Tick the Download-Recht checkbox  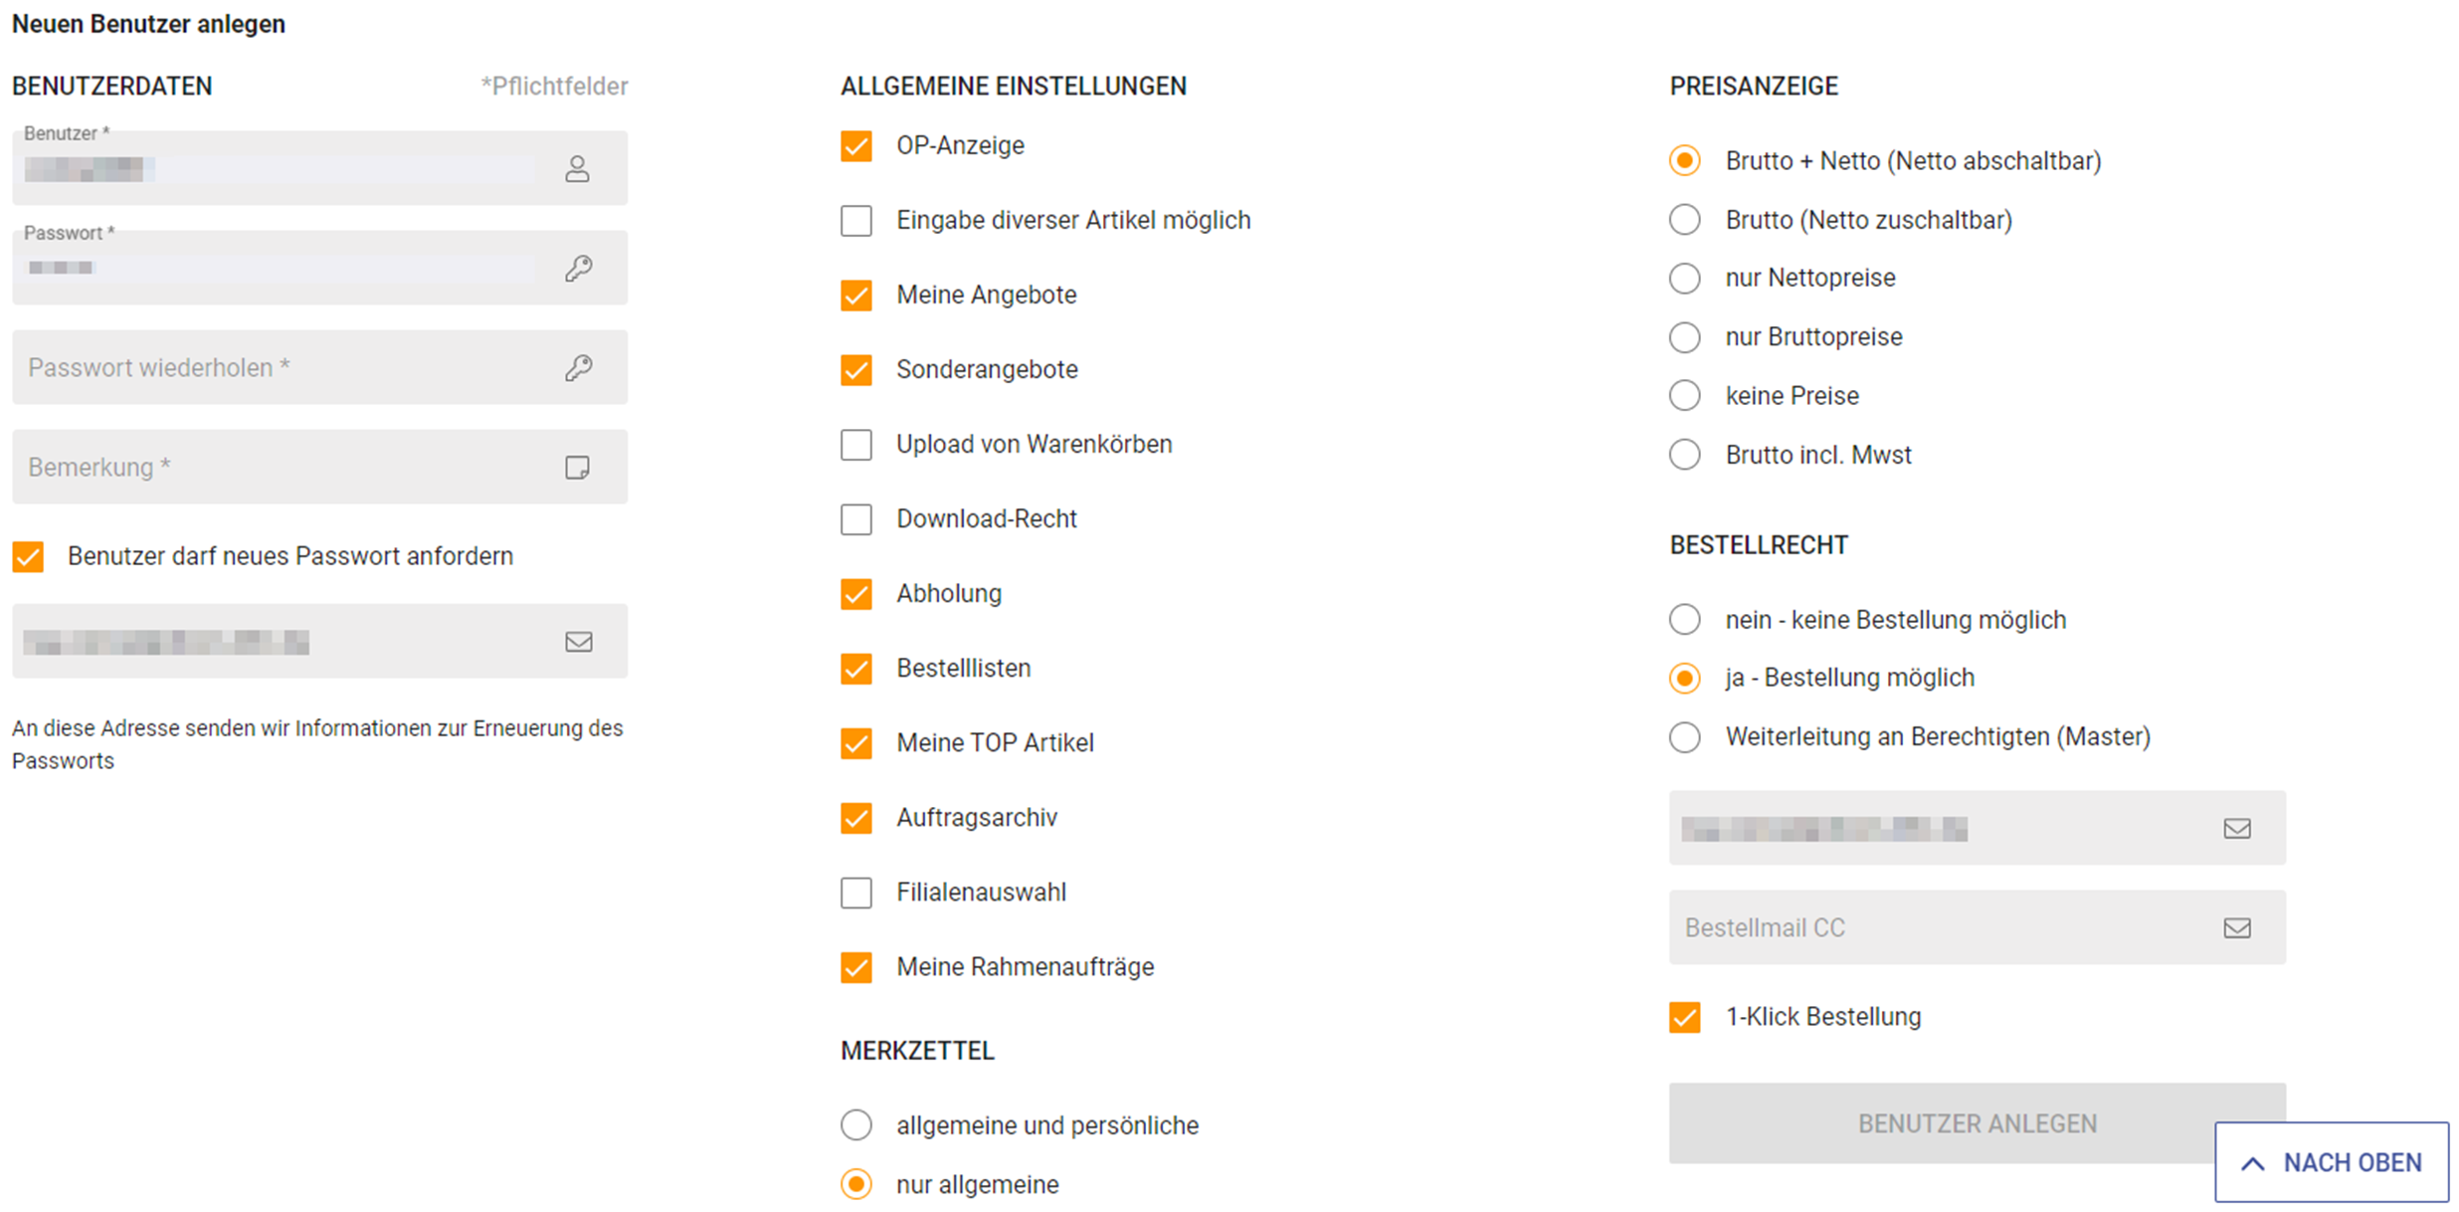(856, 519)
